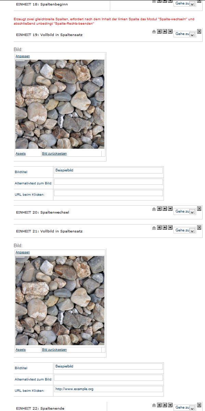205x411 pixels.
Task: Open Gehe zu dropdown of Einheit 21
Action: (184, 230)
